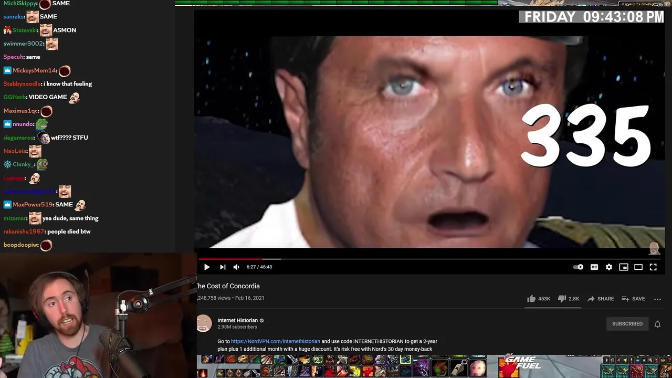Click MaxPower519's crown badge
Viewport: 672px width, 378px height.
7,205
